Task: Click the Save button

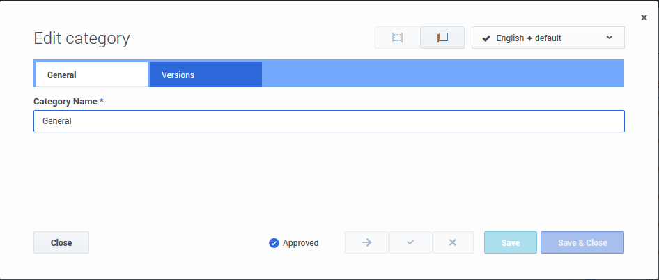Action: click(511, 242)
